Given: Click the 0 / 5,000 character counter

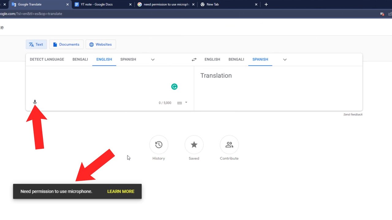Looking at the screenshot, I should point(165,103).
